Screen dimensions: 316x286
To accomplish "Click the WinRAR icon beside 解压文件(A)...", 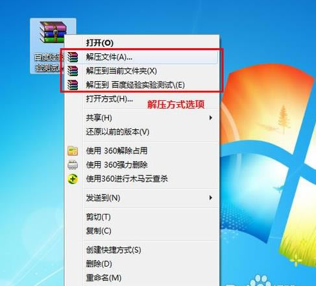I will [73, 57].
